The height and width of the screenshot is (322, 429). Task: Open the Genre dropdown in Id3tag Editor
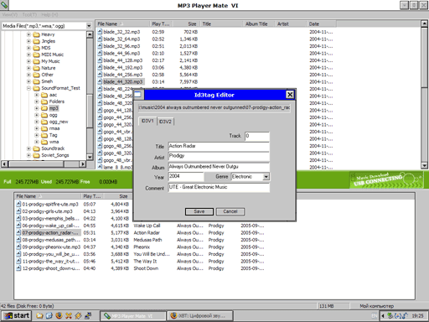266,177
